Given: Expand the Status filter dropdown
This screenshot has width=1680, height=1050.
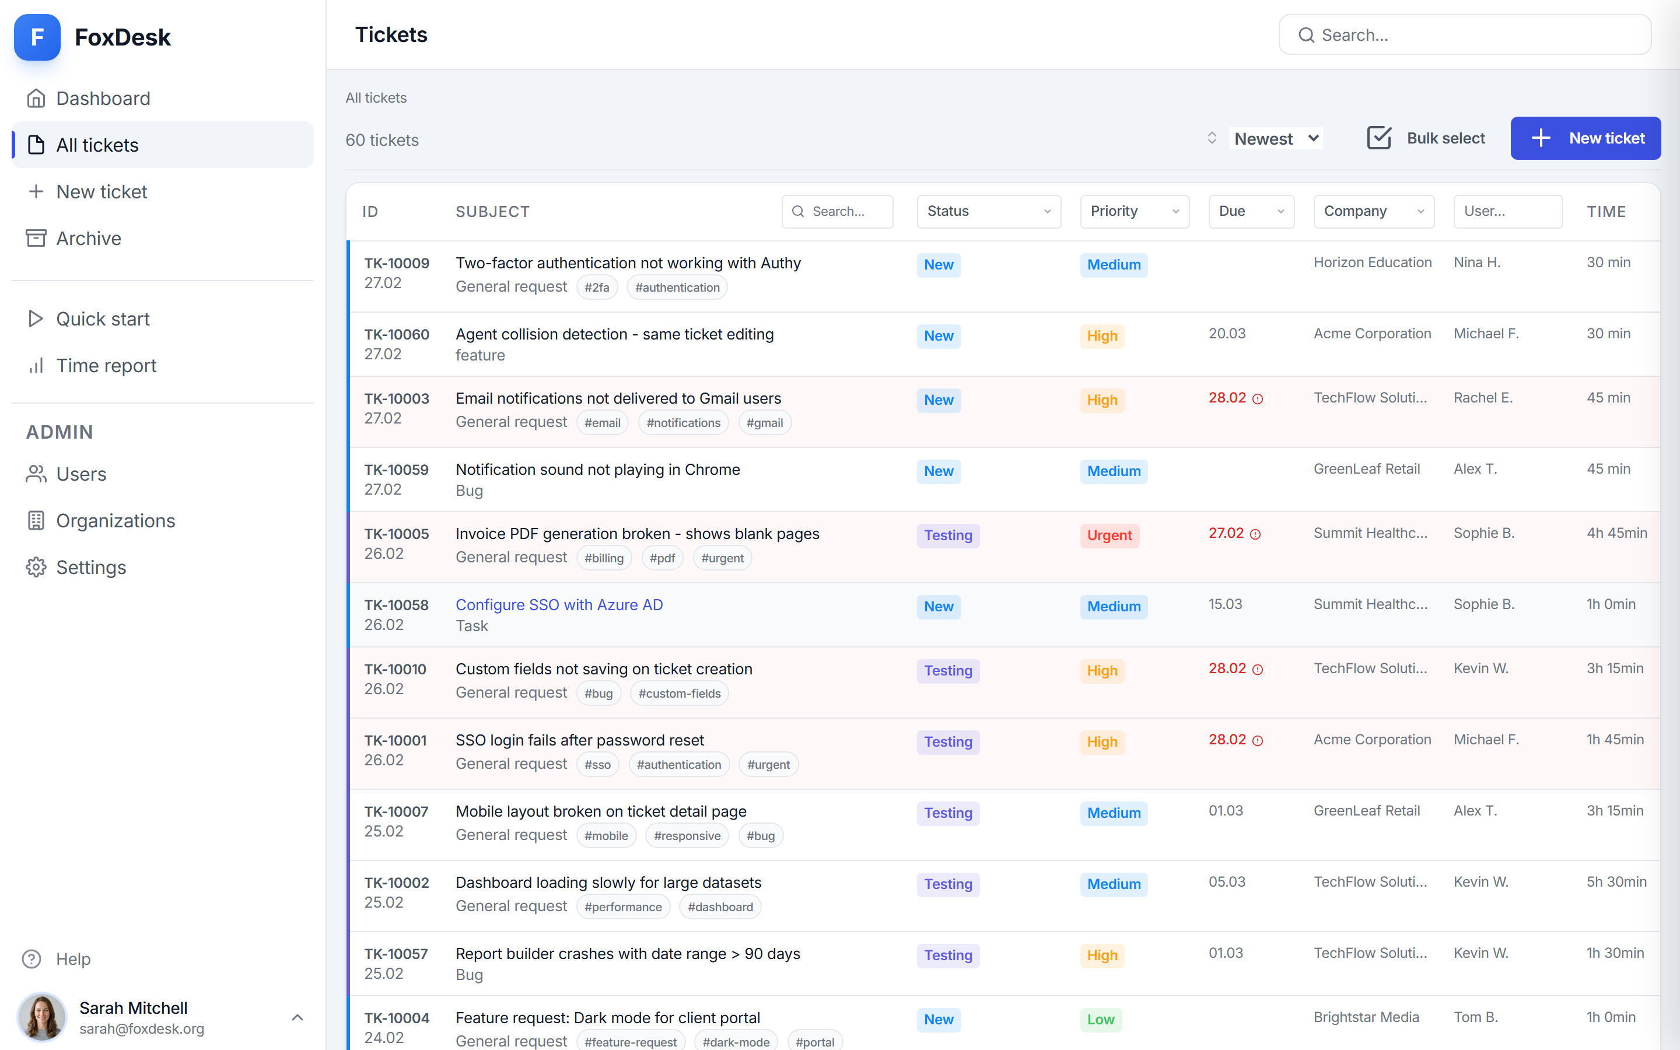Looking at the screenshot, I should 989,211.
